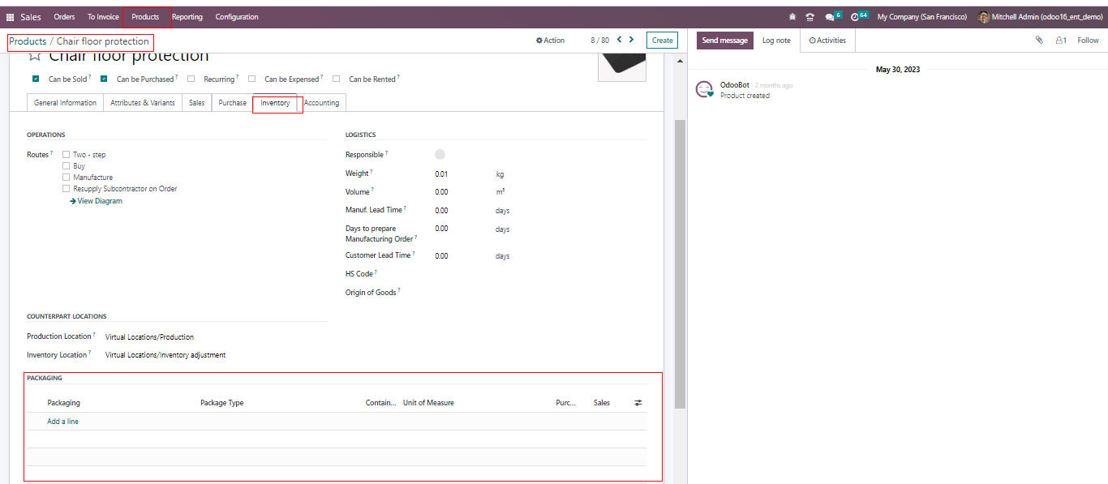
Task: Open packaging column options settings icon
Action: (638, 403)
